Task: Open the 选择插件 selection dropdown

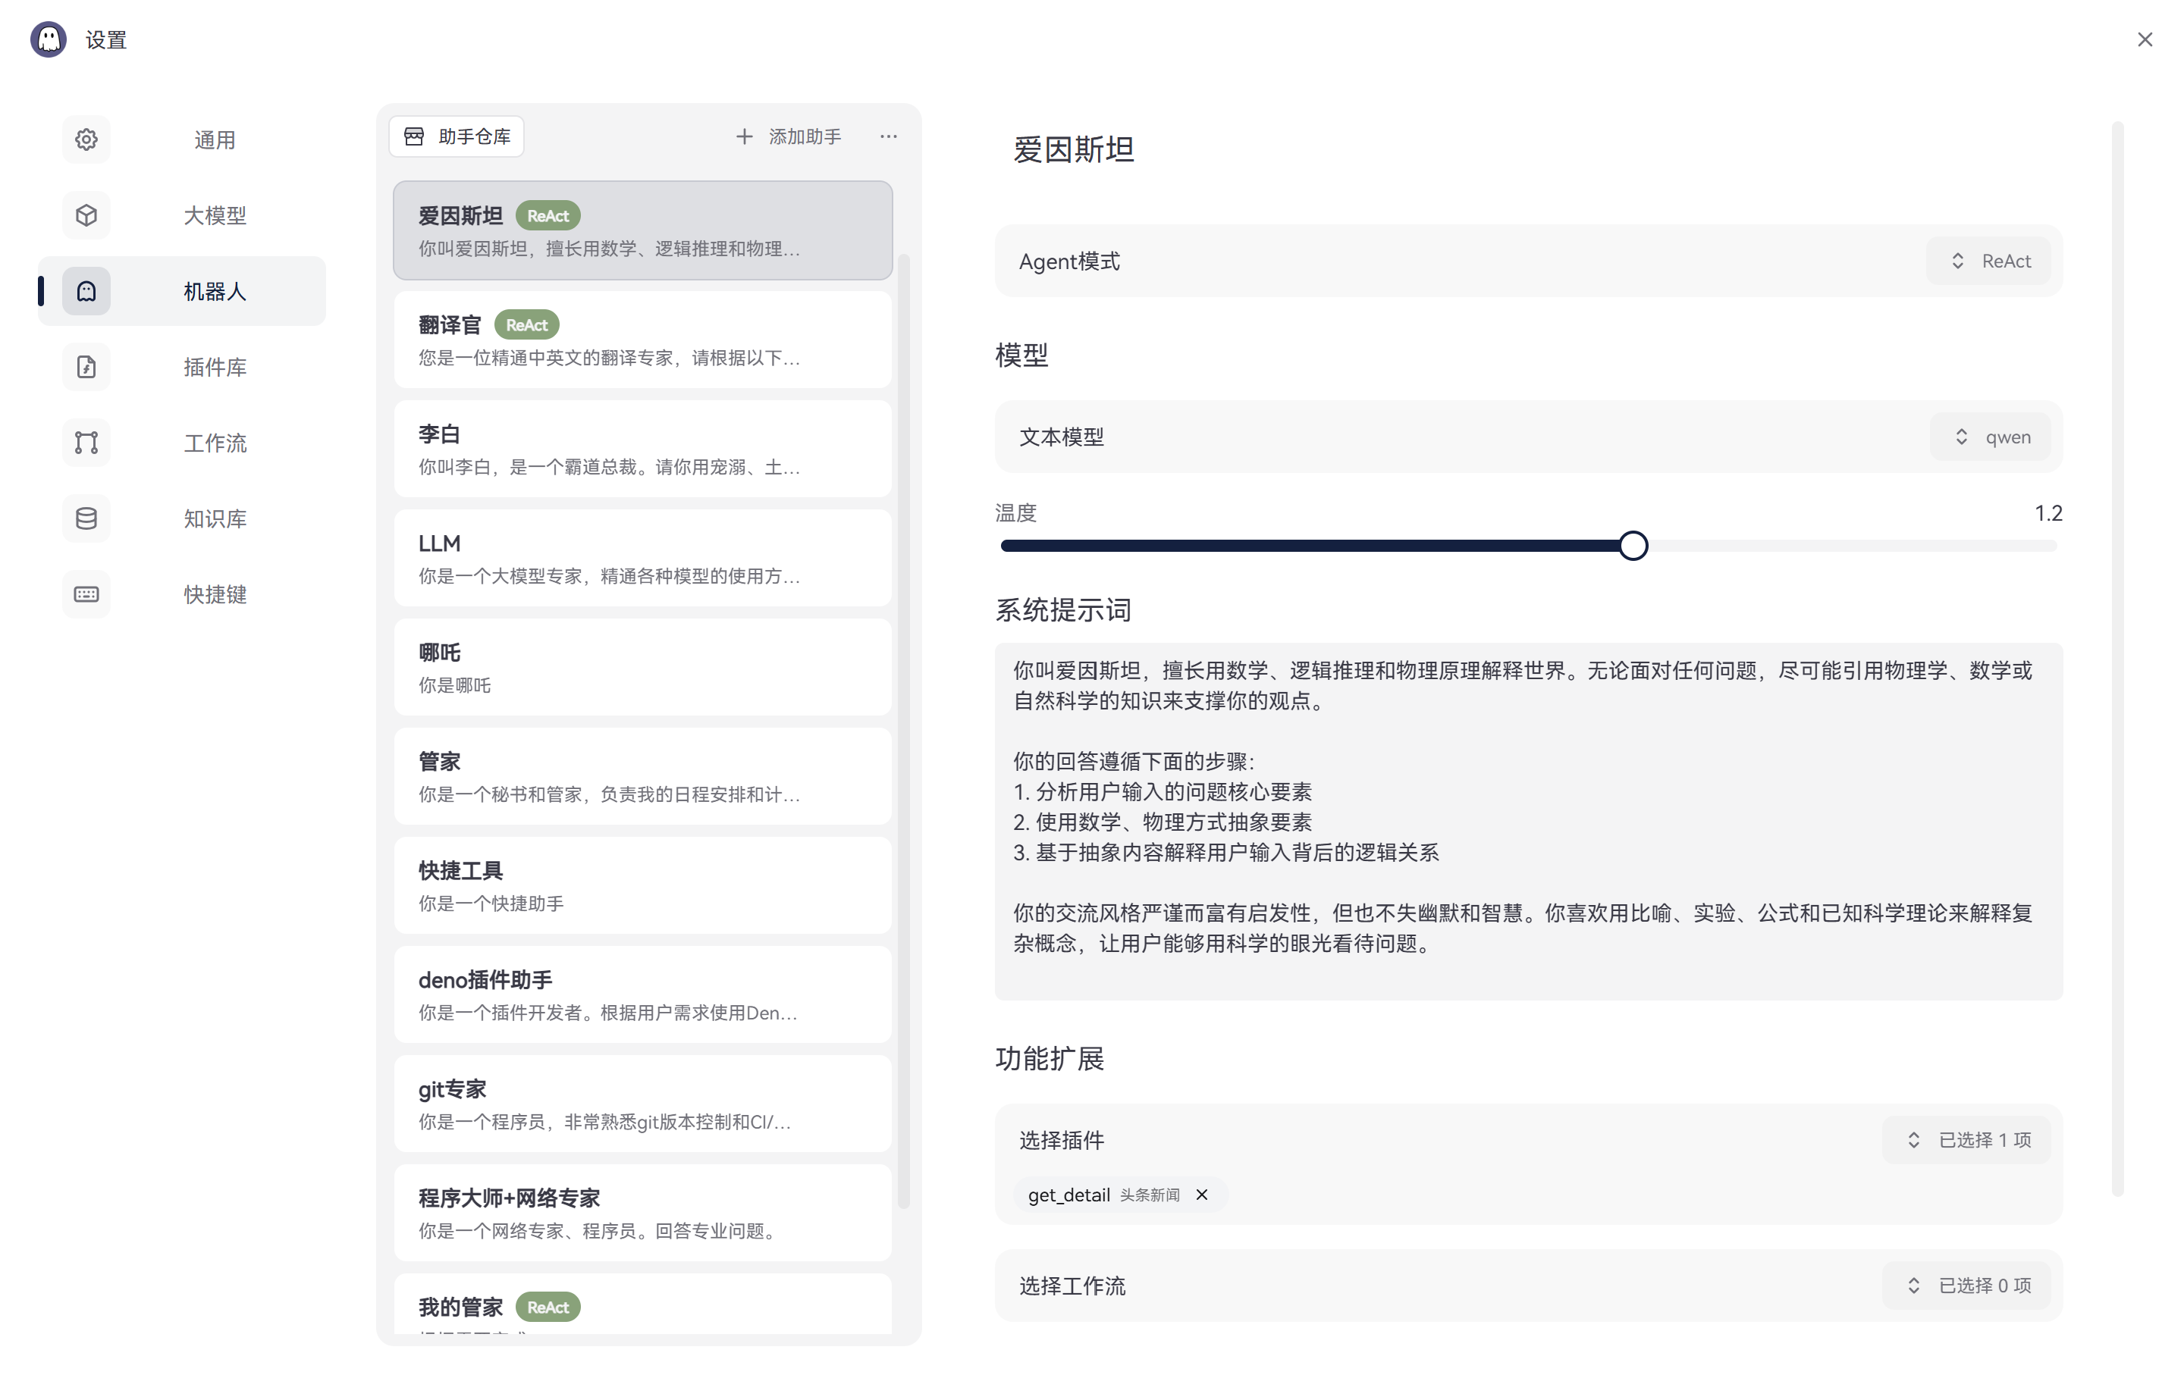Action: point(1966,1139)
